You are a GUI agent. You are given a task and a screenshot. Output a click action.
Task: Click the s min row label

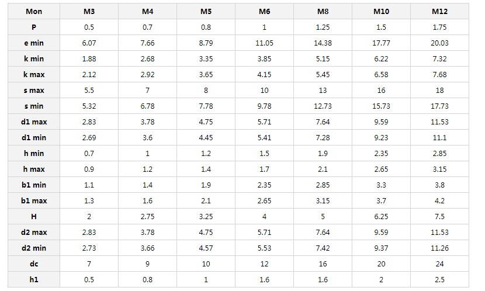[x=34, y=106]
